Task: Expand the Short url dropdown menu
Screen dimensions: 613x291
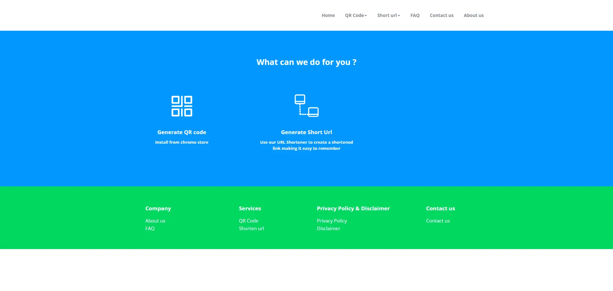Action: (388, 15)
